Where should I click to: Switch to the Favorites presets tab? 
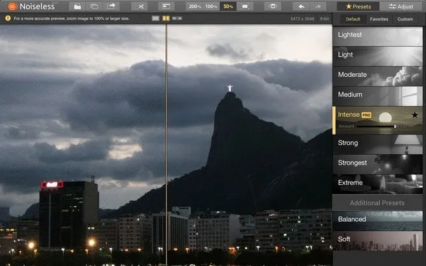[x=379, y=19]
